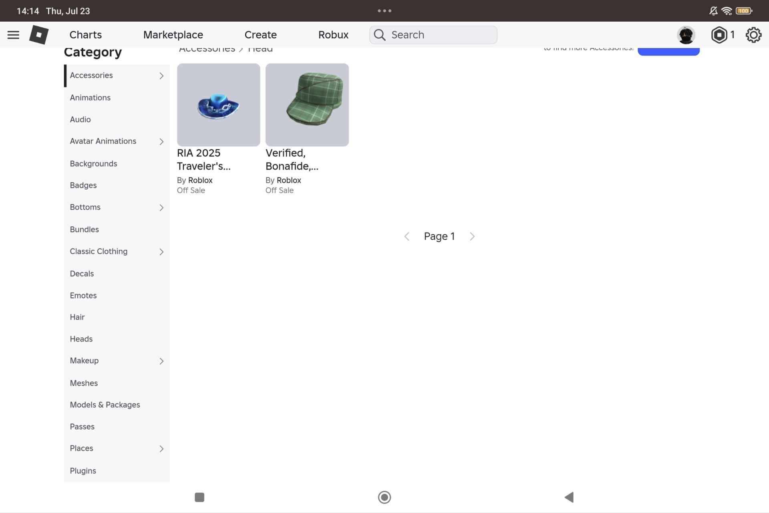Open the hamburger navigation menu
Screen dimensions: 769x513
(x=13, y=35)
